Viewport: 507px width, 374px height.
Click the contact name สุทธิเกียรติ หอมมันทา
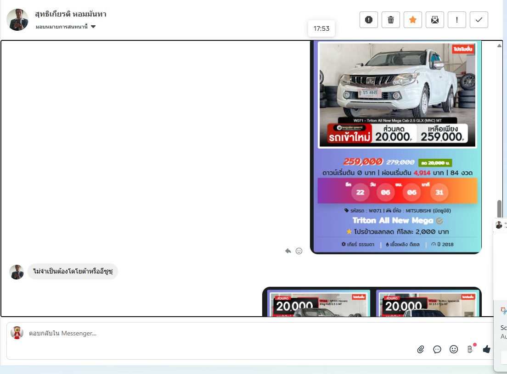[x=70, y=14]
